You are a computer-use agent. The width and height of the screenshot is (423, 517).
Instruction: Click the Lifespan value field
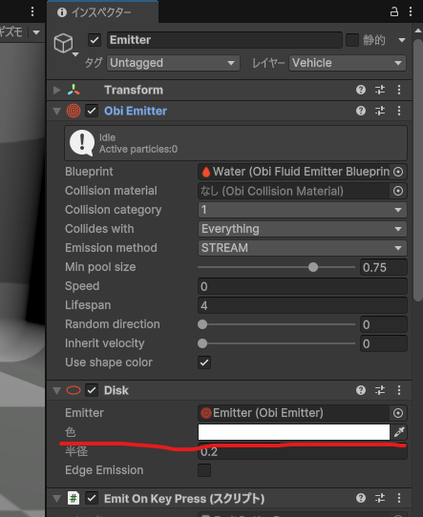(303, 305)
